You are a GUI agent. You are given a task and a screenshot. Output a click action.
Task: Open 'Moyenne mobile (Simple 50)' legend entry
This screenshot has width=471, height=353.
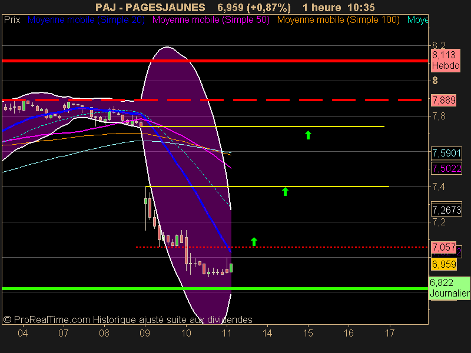[211, 20]
